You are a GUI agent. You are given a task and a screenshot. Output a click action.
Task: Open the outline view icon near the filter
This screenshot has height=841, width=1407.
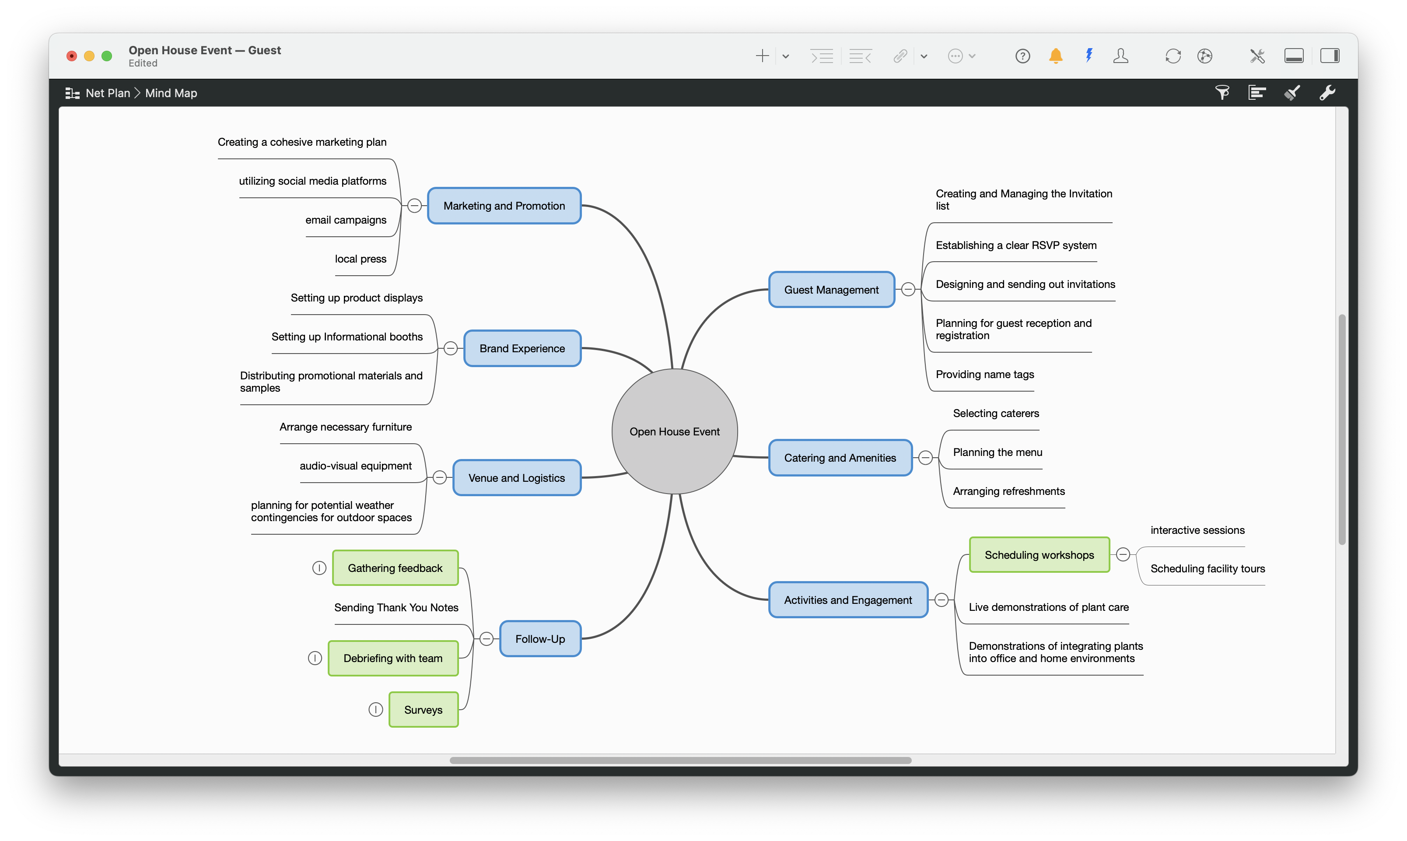tap(1257, 92)
